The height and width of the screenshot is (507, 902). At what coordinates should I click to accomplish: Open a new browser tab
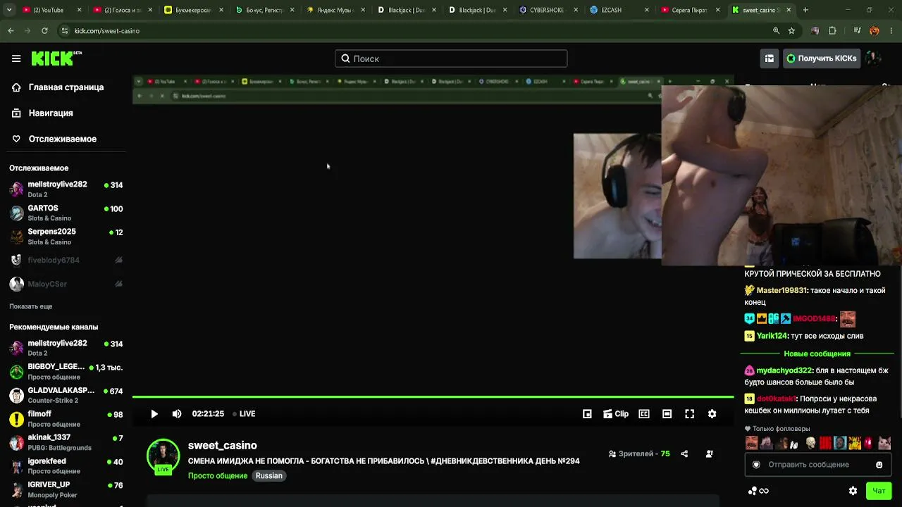coord(805,10)
